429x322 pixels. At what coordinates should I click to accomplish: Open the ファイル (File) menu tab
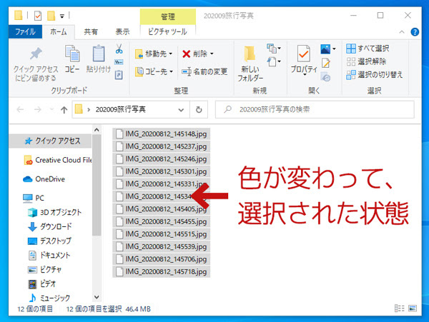(x=25, y=31)
